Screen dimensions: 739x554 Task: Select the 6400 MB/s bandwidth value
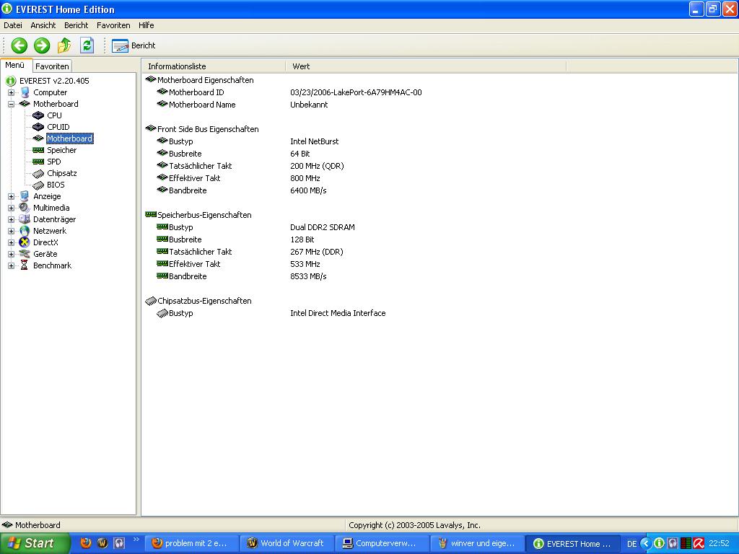(x=308, y=190)
